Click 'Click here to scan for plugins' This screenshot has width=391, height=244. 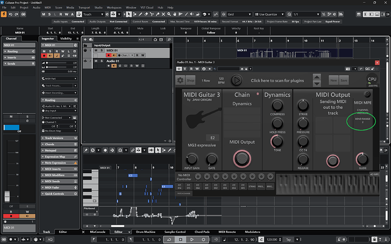pos(277,80)
